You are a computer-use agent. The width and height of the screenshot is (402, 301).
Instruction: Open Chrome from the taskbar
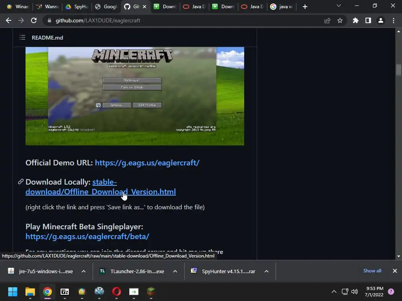point(48,292)
